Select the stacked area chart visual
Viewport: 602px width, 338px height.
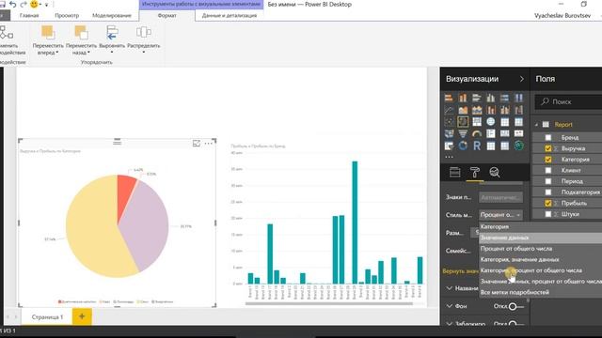click(x=477, y=111)
